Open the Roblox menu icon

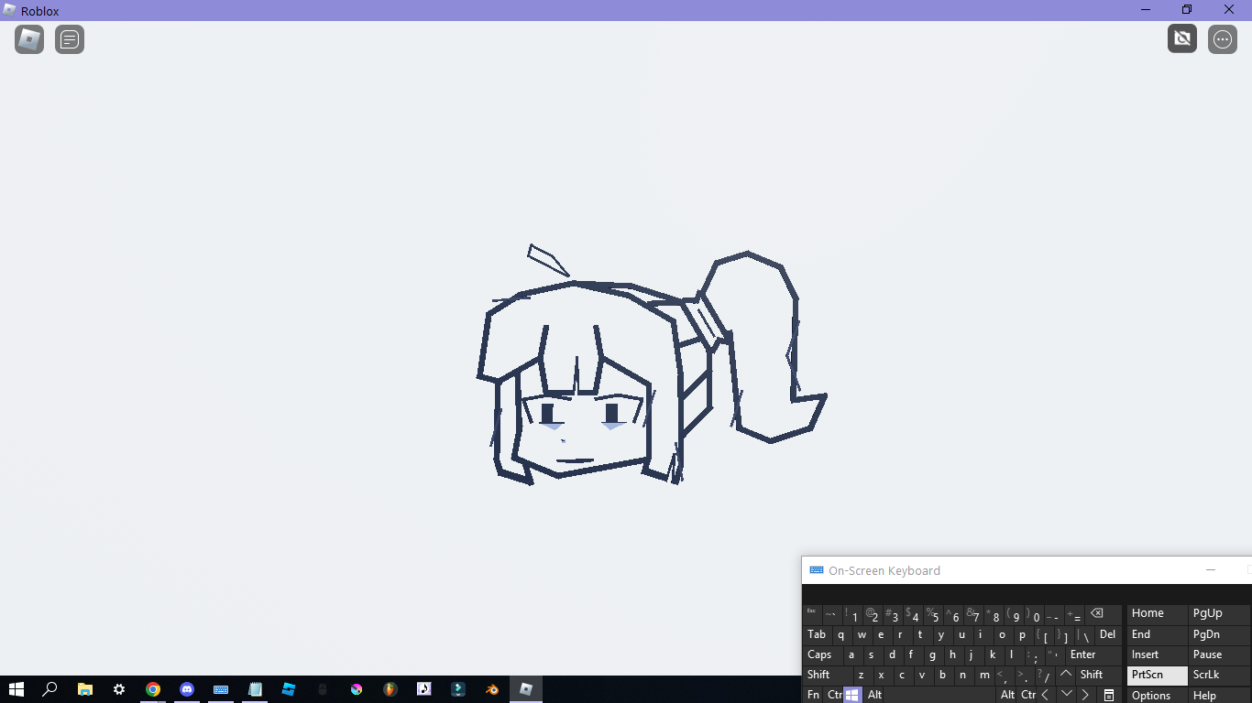pyautogui.click(x=29, y=39)
